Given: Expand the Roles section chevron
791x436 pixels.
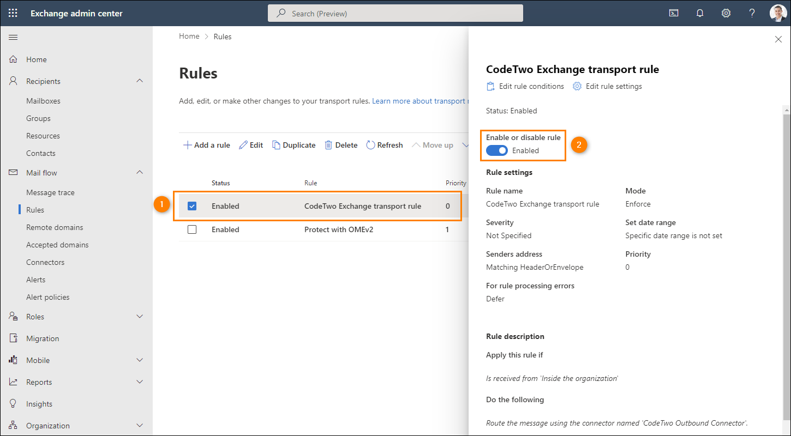Looking at the screenshot, I should 140,317.
